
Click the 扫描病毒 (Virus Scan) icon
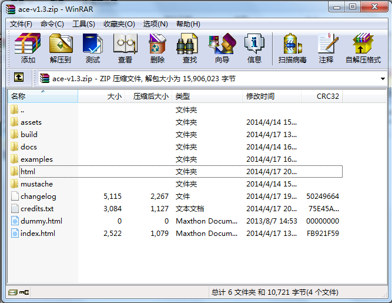point(293,44)
